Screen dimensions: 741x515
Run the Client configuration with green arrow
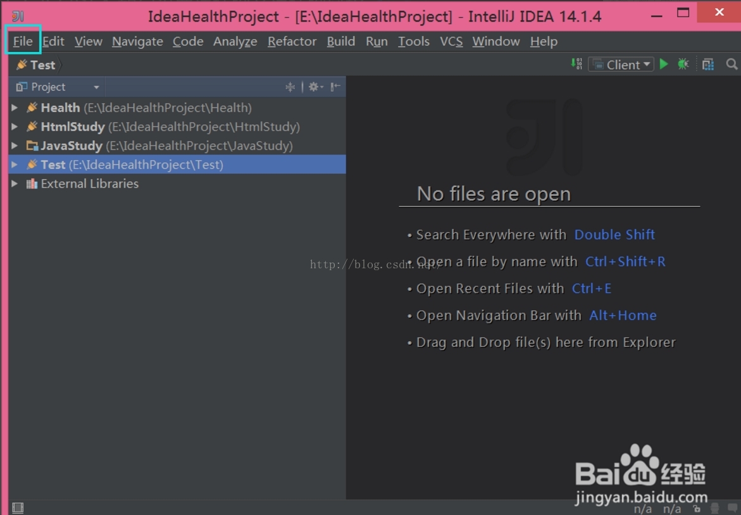[x=664, y=64]
